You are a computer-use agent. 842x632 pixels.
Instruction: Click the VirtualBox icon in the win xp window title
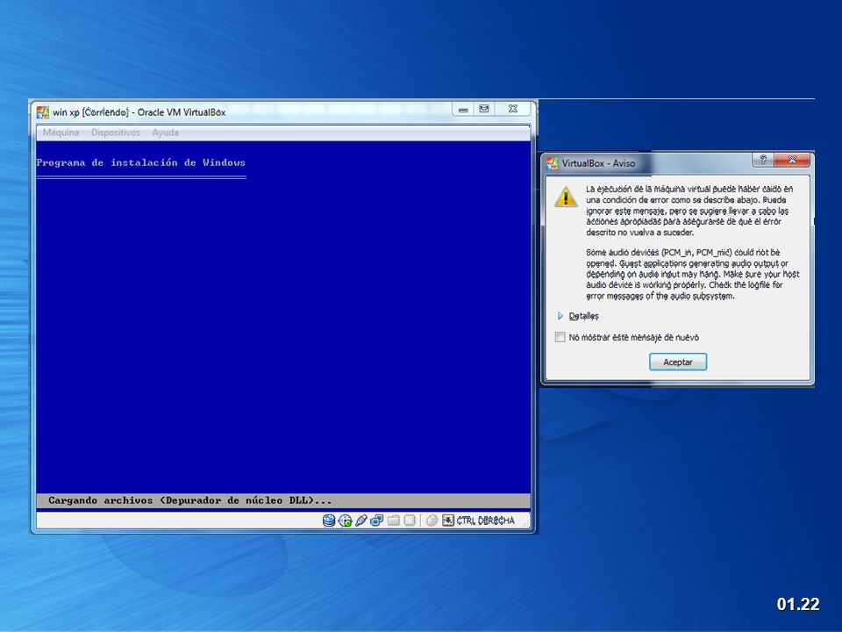pyautogui.click(x=42, y=112)
